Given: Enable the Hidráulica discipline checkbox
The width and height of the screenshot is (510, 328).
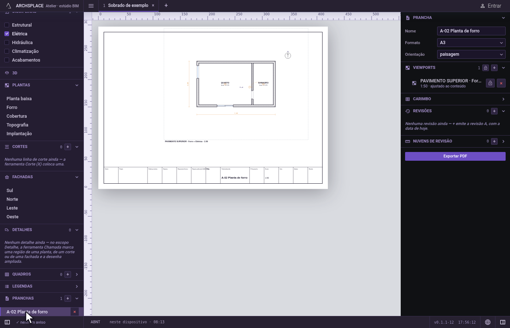Looking at the screenshot, I should tap(7, 43).
